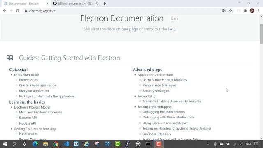Image resolution: width=263 pixels, height=148 pixels.
Task: Open a new browser tab
Action: [104, 3]
